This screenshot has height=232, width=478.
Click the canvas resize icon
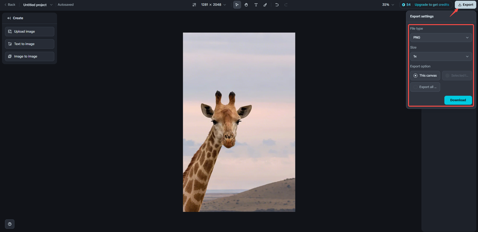[x=194, y=5]
